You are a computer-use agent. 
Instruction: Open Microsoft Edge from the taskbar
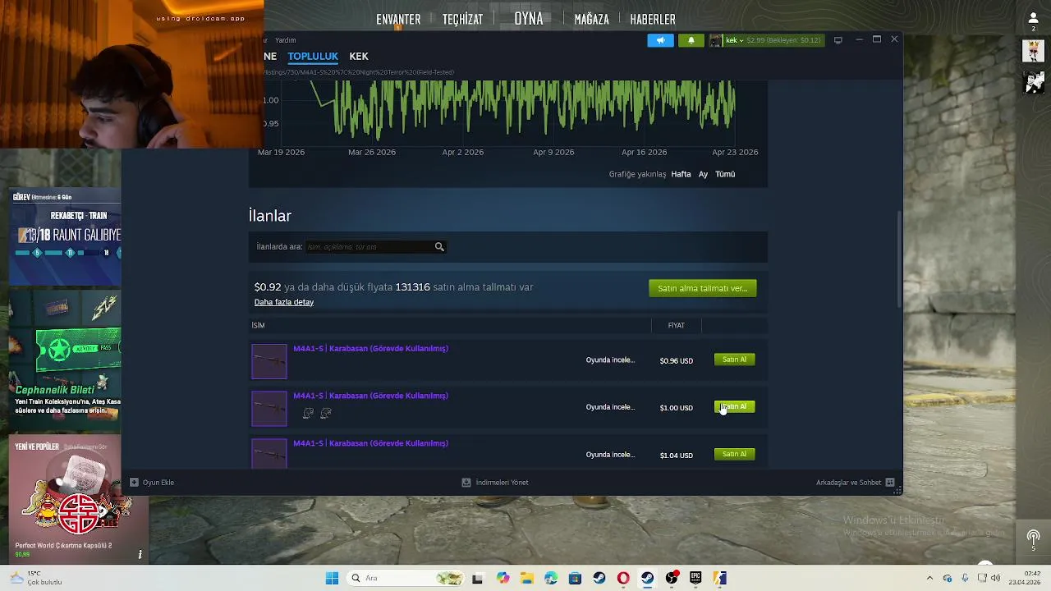pyautogui.click(x=551, y=578)
